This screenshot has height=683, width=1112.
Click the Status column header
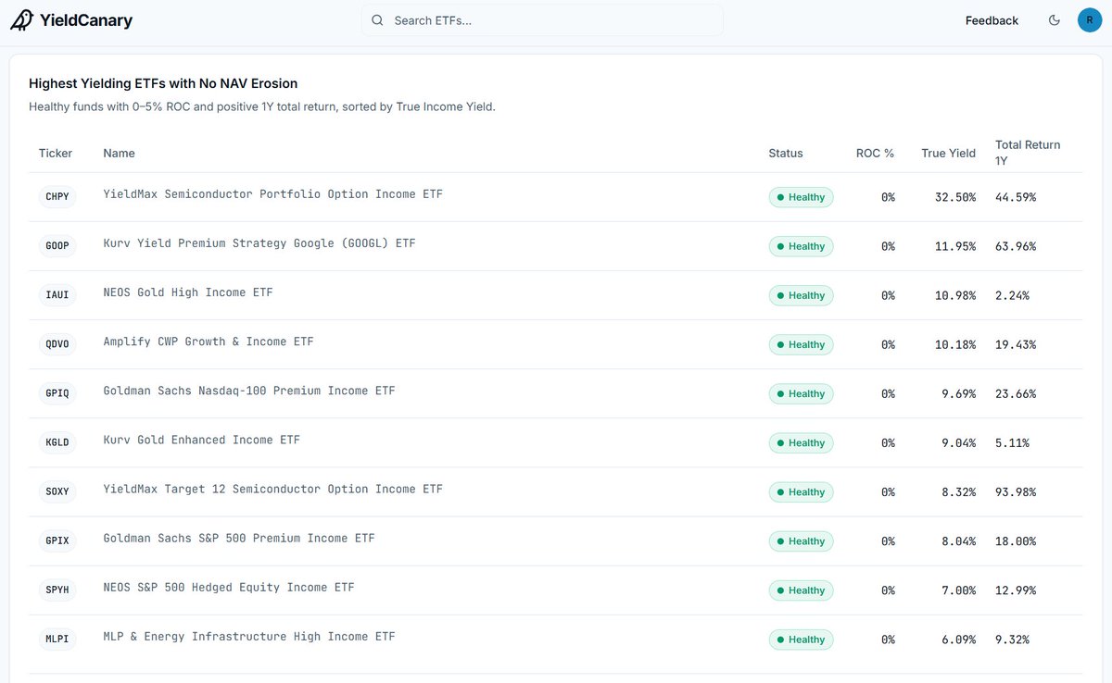[786, 153]
